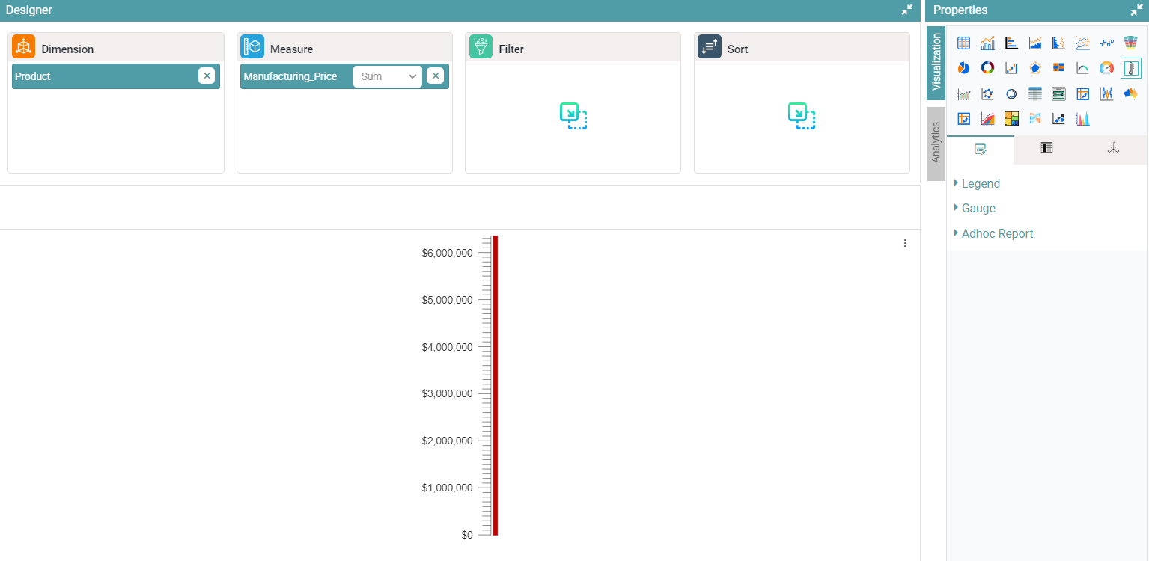
Task: Expand the Adhoc Report section
Action: pos(996,233)
